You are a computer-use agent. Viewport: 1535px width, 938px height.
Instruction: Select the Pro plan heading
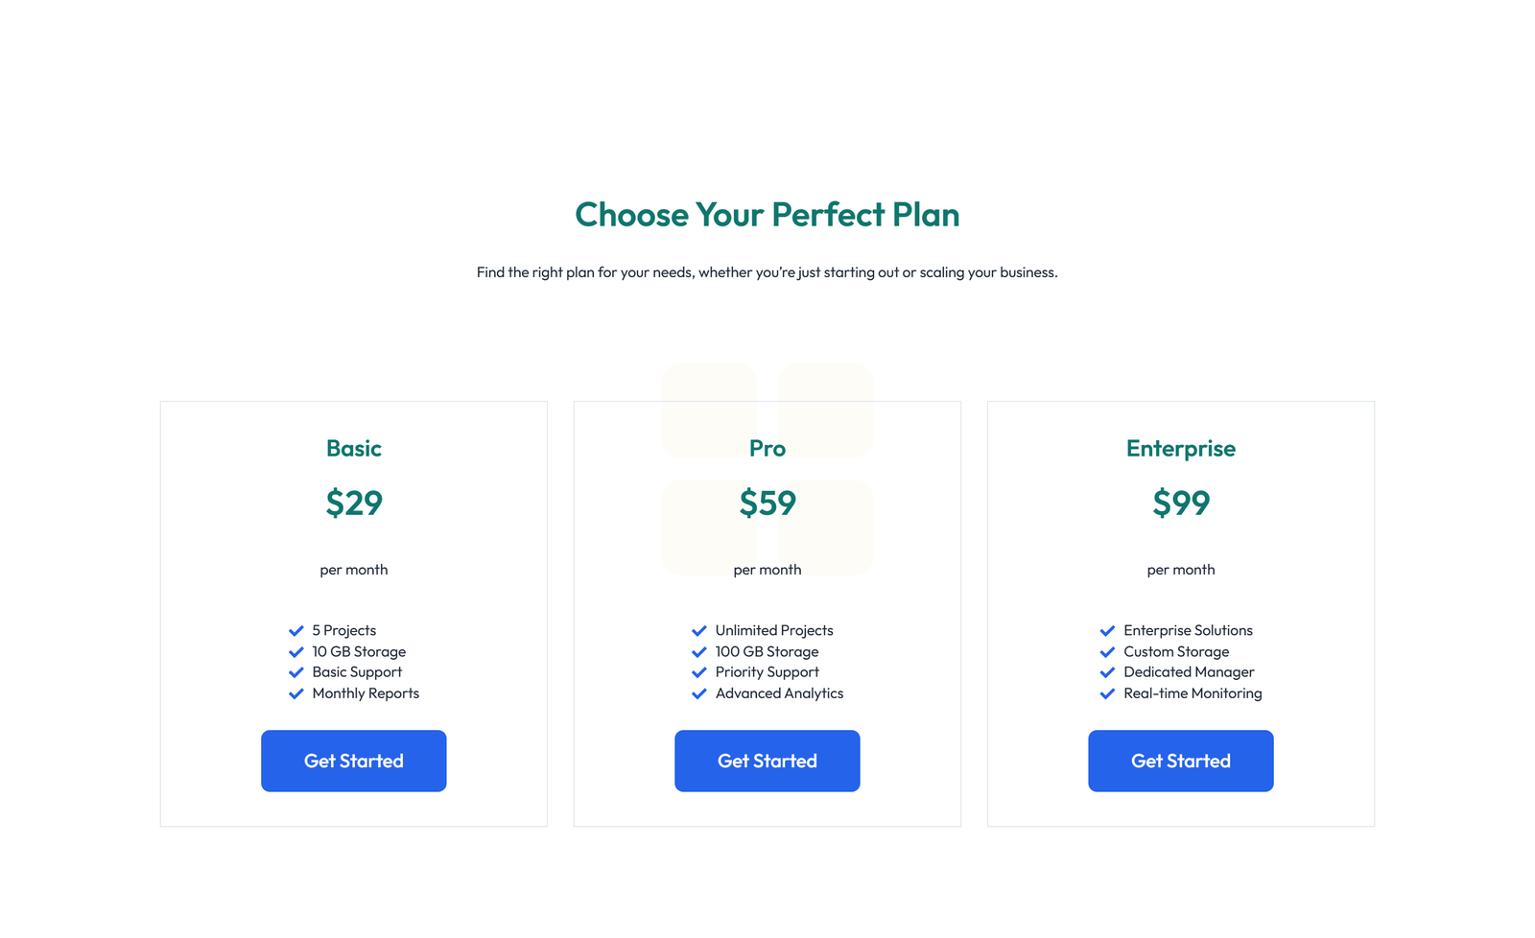(x=767, y=448)
